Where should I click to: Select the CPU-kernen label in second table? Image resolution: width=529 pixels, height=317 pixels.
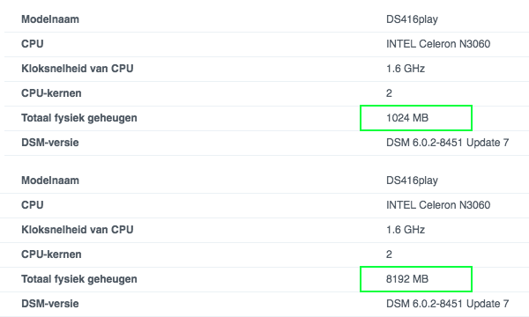click(51, 254)
